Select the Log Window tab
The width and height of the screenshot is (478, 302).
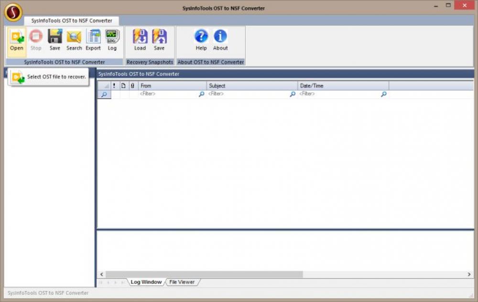click(x=146, y=282)
